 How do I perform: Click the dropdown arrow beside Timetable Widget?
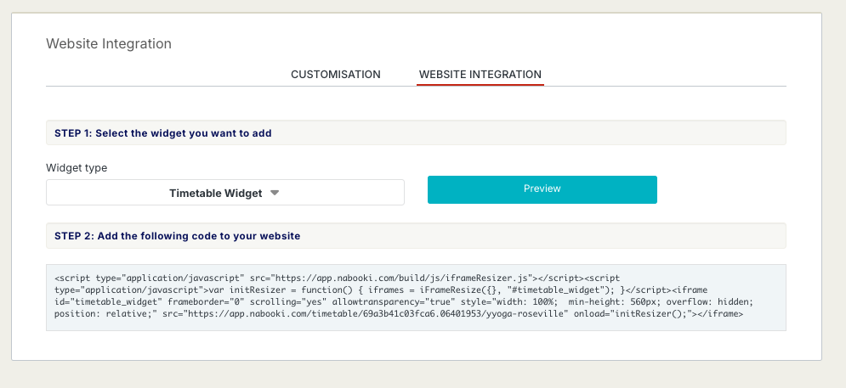pyautogui.click(x=275, y=193)
